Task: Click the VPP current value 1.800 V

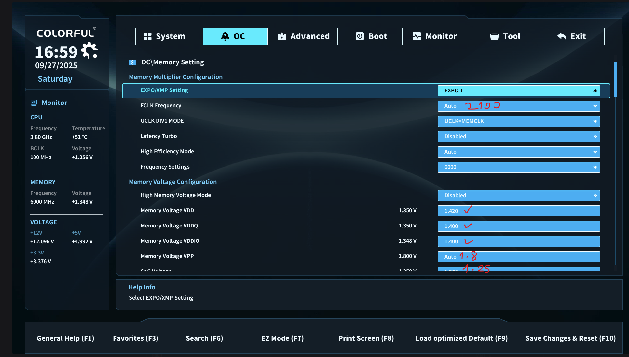Action: point(407,256)
